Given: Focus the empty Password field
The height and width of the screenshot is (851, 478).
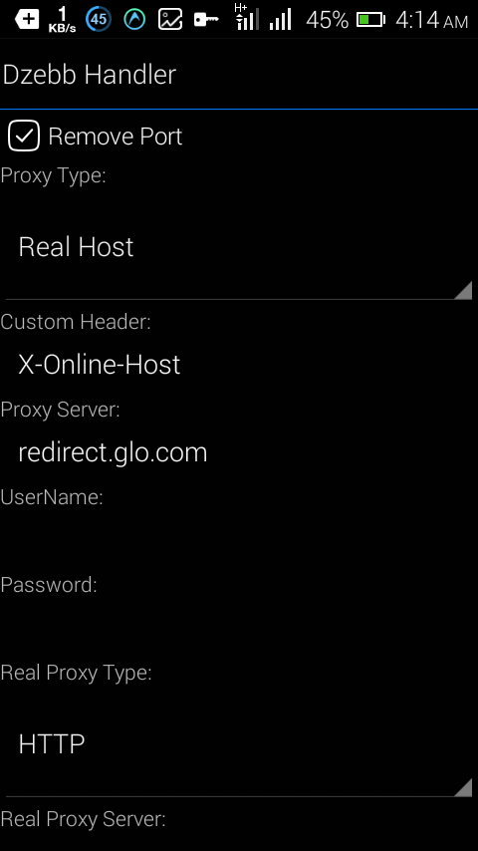Looking at the screenshot, I should tap(239, 628).
